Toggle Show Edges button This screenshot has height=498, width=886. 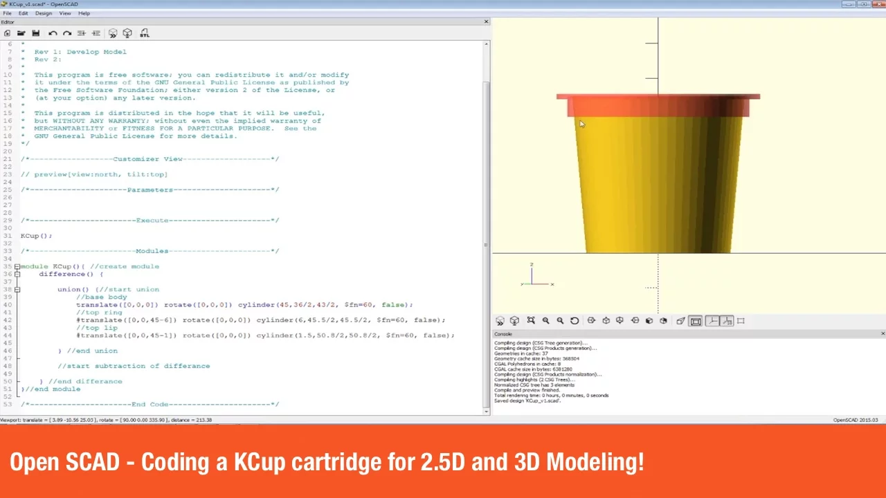pyautogui.click(x=741, y=321)
